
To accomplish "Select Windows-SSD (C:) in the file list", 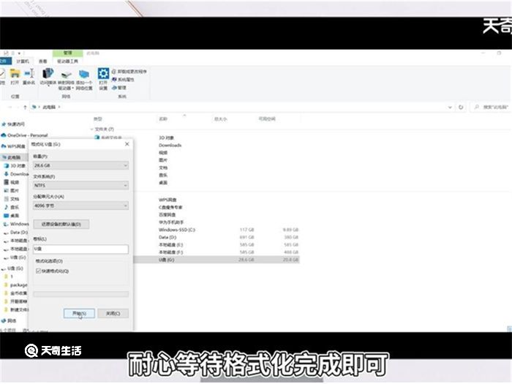I will pos(177,230).
